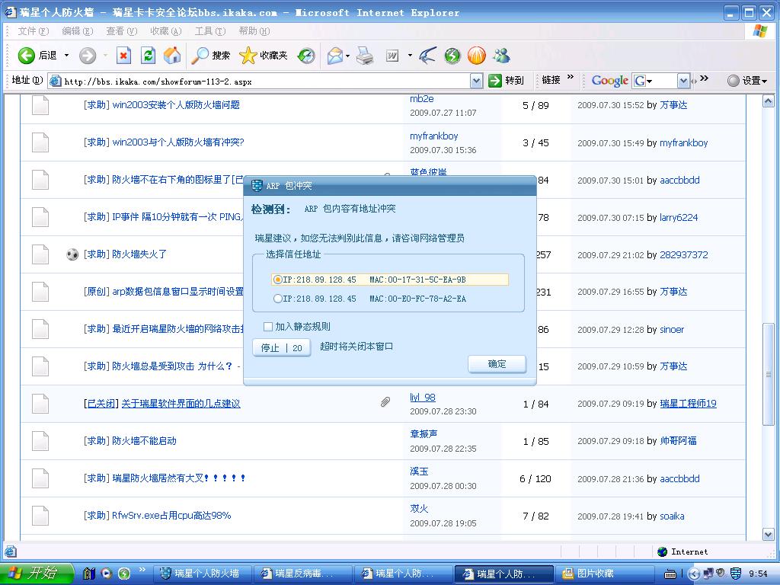The height and width of the screenshot is (585, 780).
Task: Click the Windows Start (开始) button
Action: [x=37, y=573]
